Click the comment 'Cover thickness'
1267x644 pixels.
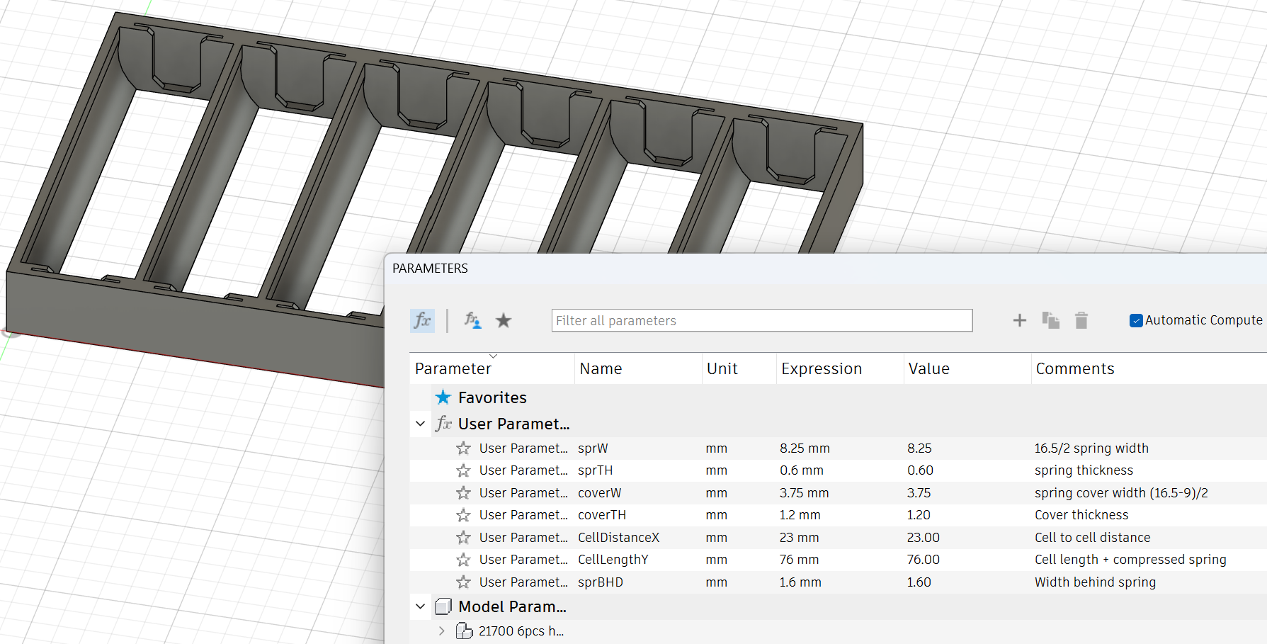(1081, 515)
